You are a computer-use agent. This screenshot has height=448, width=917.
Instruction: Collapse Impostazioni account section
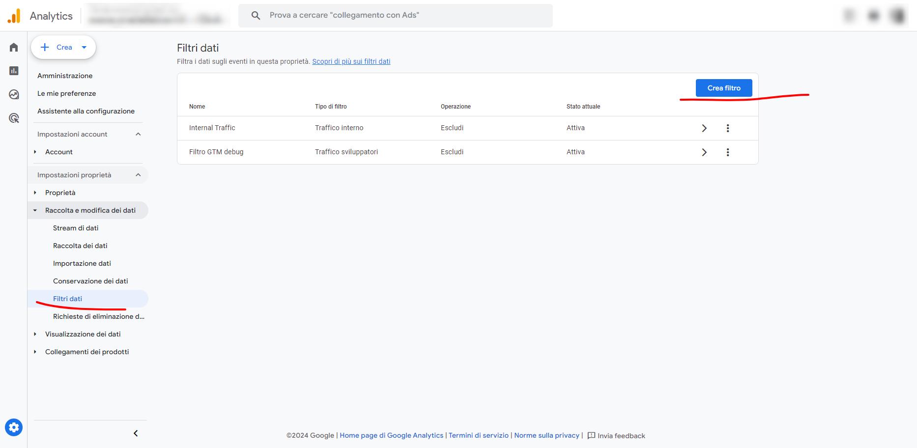(x=138, y=134)
